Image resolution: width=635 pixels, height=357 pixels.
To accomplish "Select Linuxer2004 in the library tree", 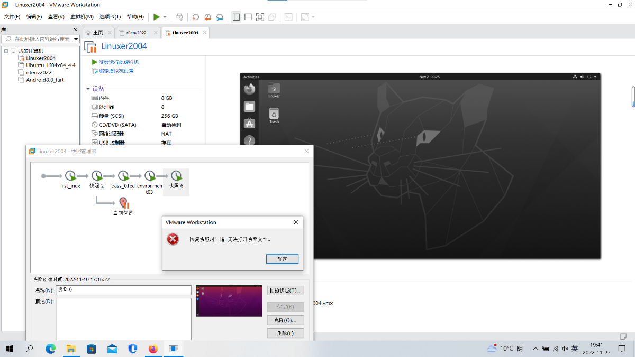I will coord(41,58).
